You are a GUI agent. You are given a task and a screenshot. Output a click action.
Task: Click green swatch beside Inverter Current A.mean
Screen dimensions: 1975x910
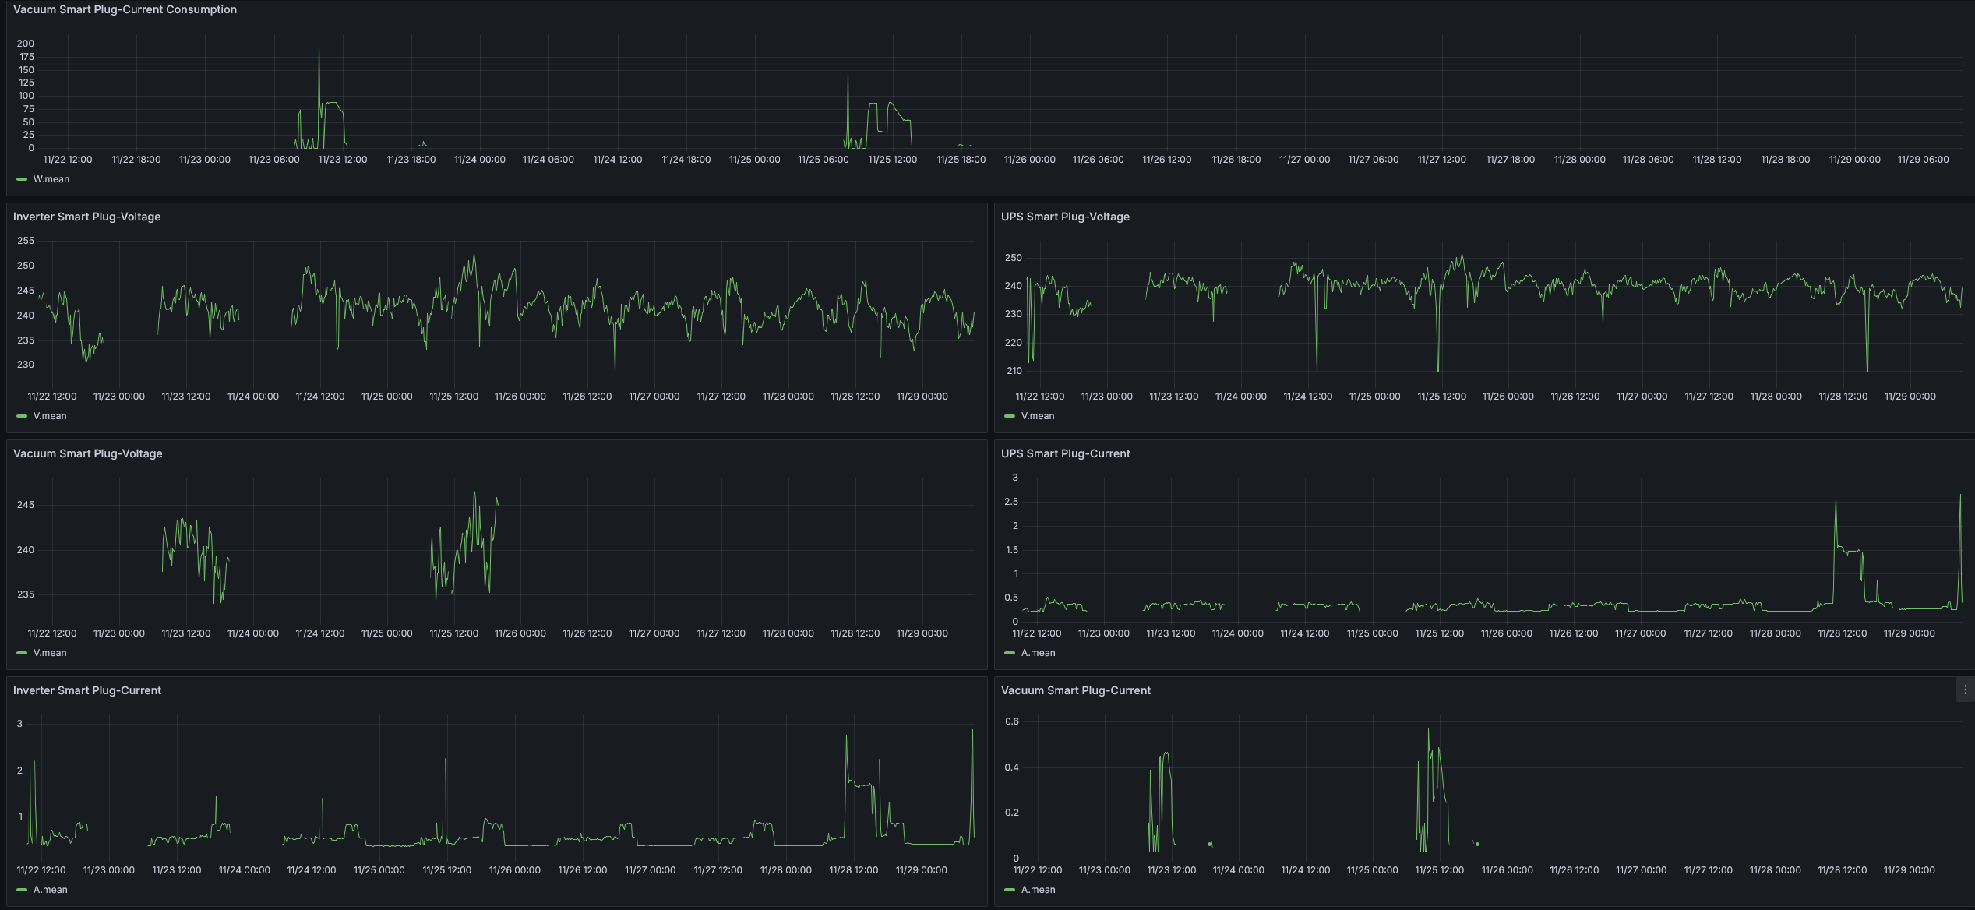pyautogui.click(x=22, y=890)
